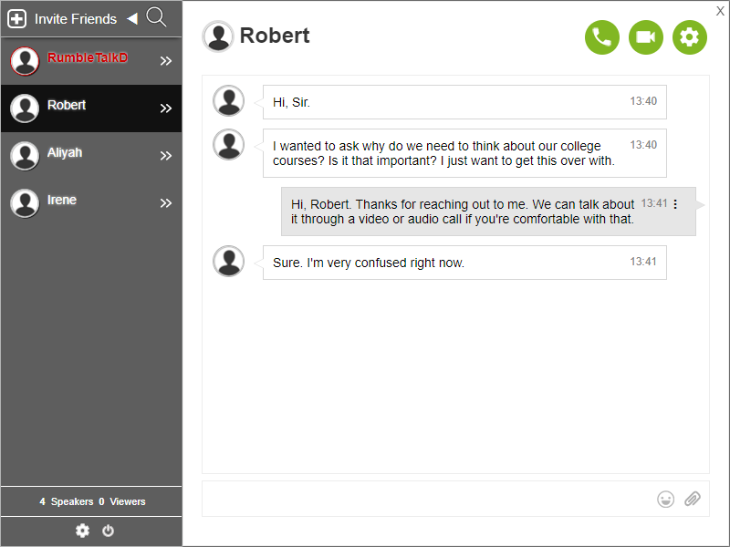Viewport: 730px width, 547px height.
Task: Click Invite Friends text
Action: click(x=76, y=18)
